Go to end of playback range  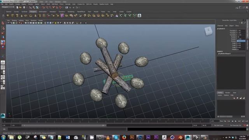click(247, 121)
